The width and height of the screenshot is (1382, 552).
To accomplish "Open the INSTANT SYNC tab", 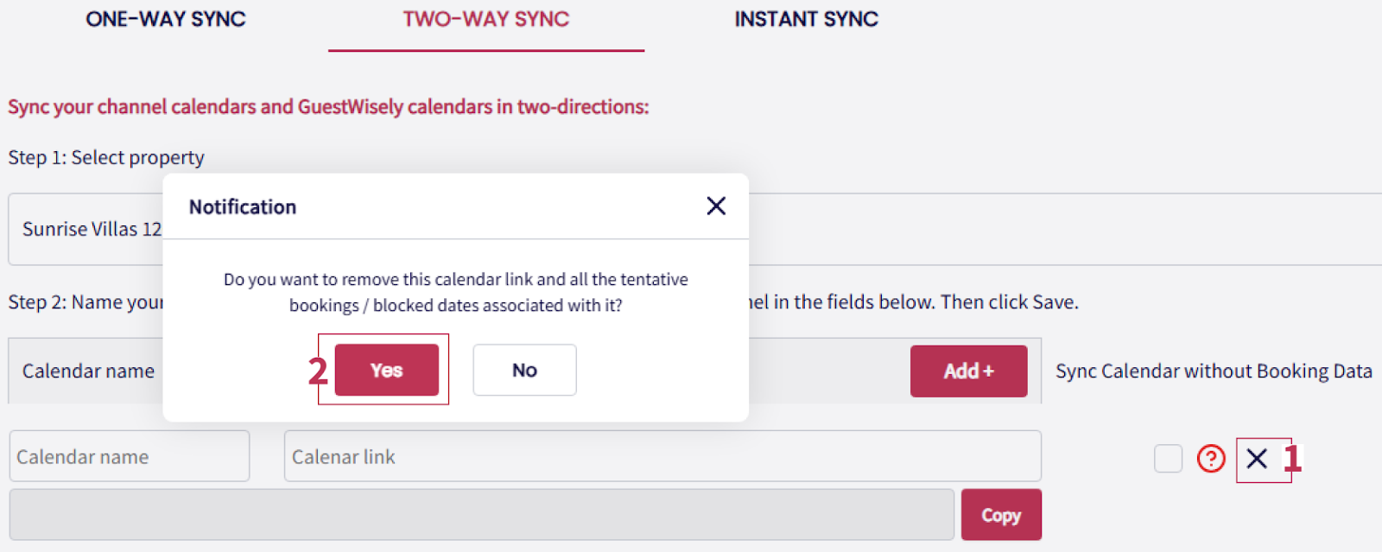I will coord(806,20).
